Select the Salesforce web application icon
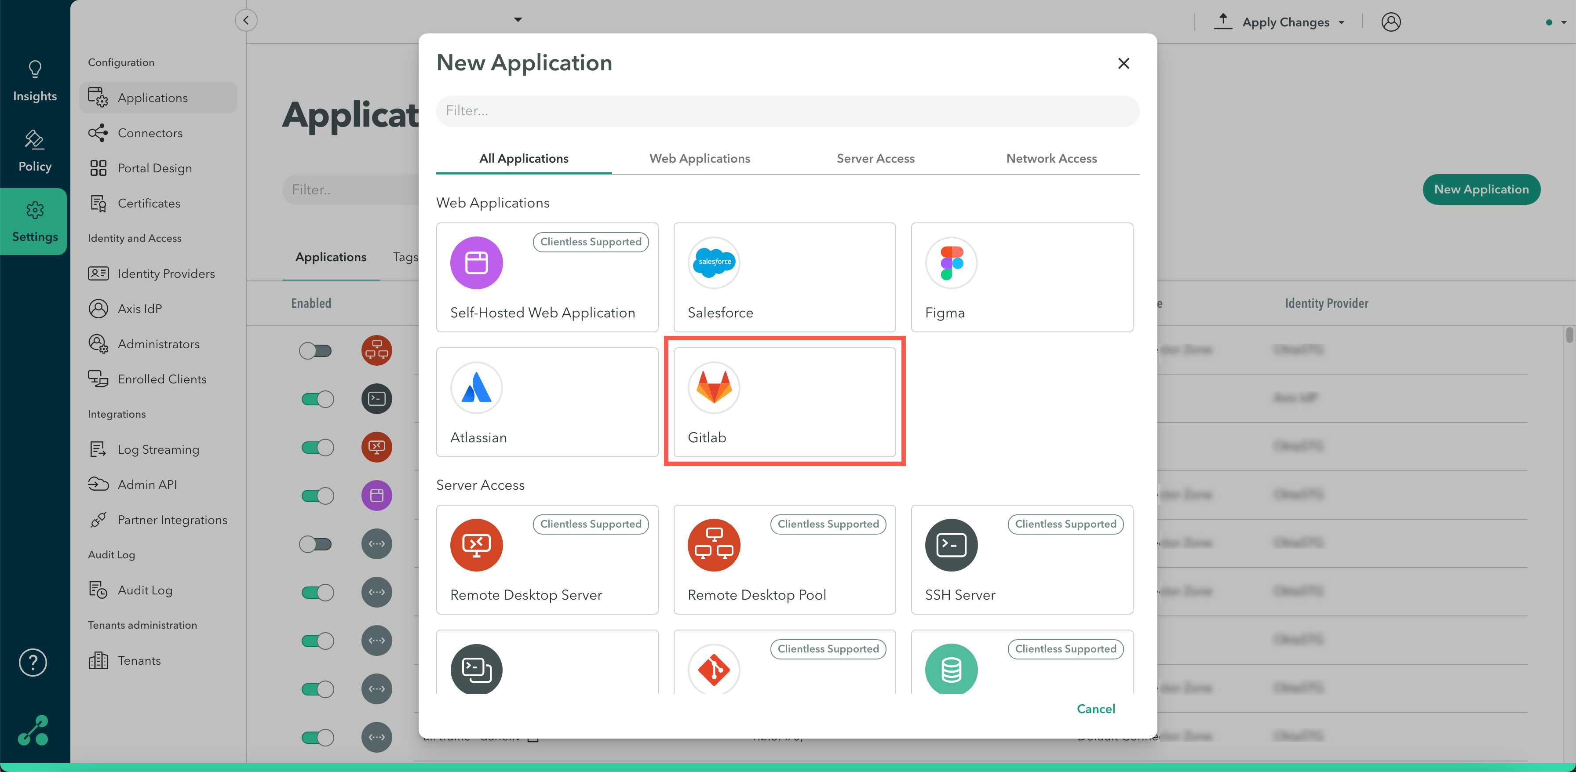Viewport: 1576px width, 772px height. point(713,263)
